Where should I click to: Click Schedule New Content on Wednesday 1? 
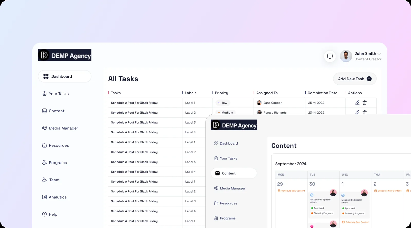[356, 222]
